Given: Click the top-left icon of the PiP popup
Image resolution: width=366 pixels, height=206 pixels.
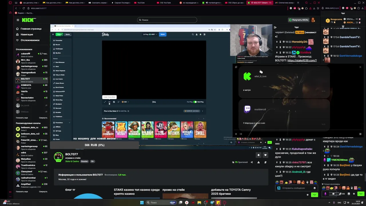Looking at the screenshot, I should 236,67.
